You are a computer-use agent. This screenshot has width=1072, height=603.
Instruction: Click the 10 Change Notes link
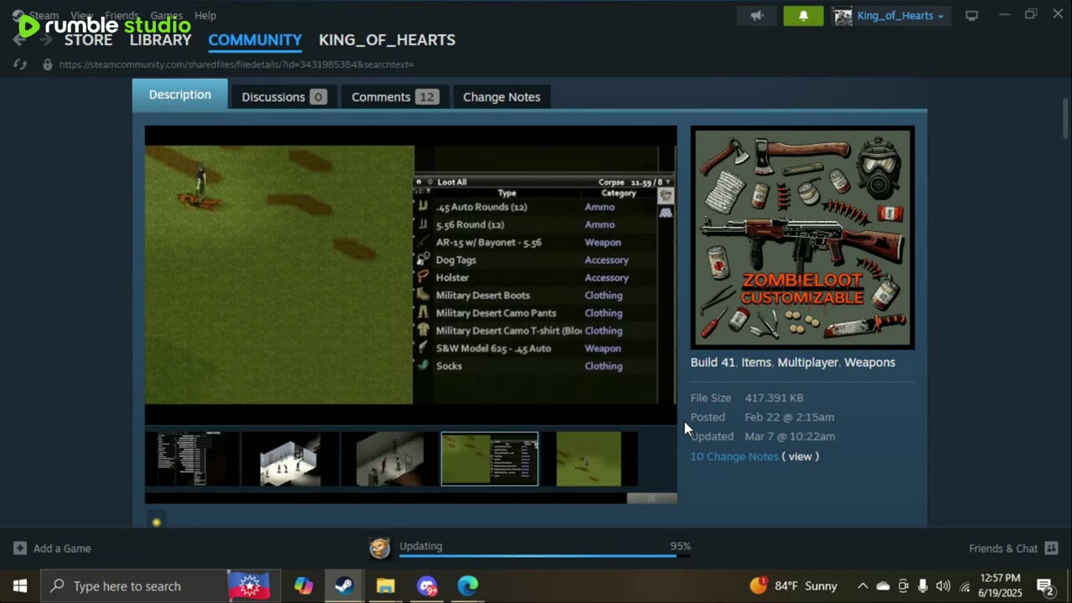(734, 456)
